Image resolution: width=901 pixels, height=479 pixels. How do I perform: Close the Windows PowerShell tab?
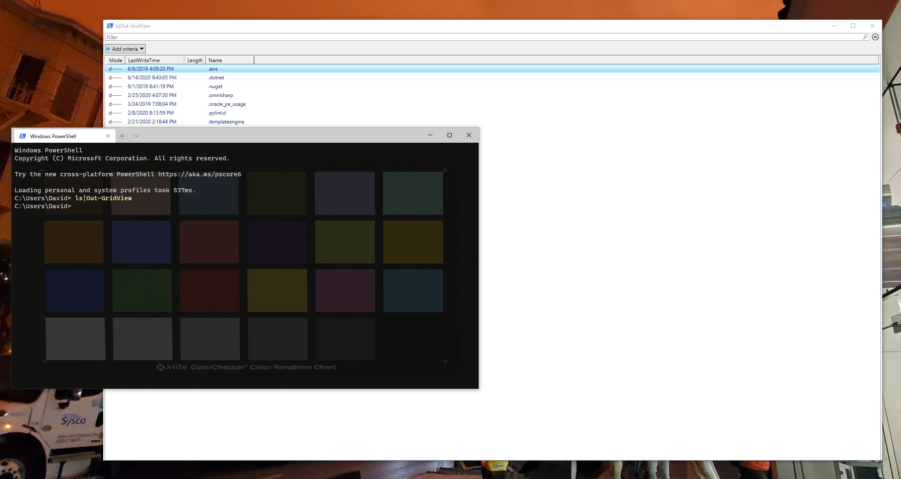click(108, 136)
